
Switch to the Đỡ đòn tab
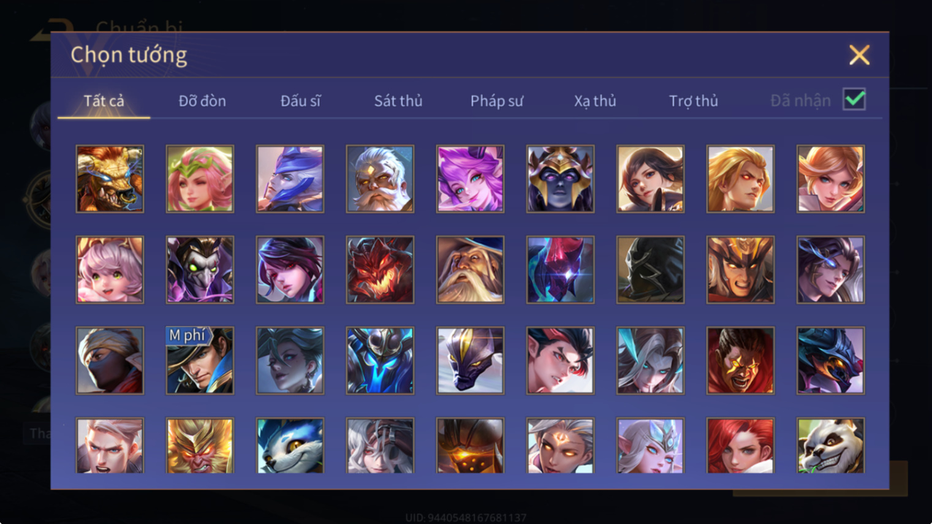tap(202, 101)
